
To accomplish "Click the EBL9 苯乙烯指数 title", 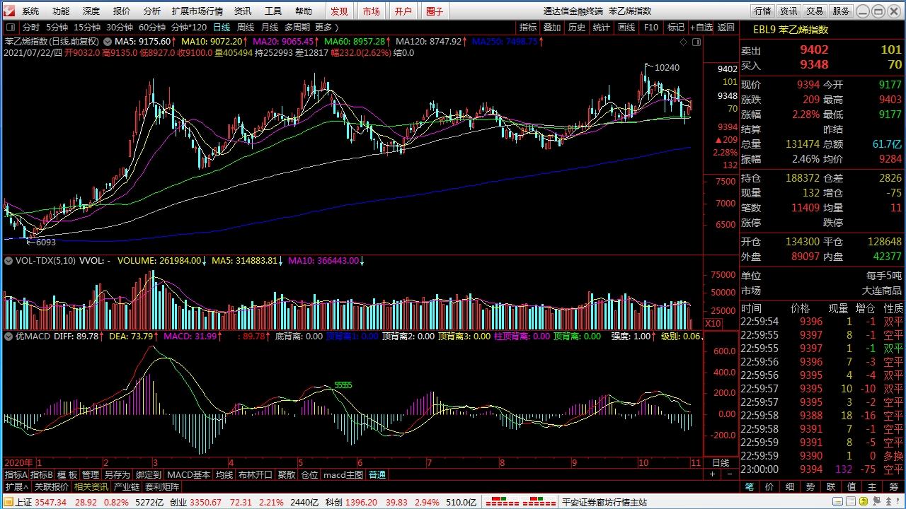I will point(791,30).
